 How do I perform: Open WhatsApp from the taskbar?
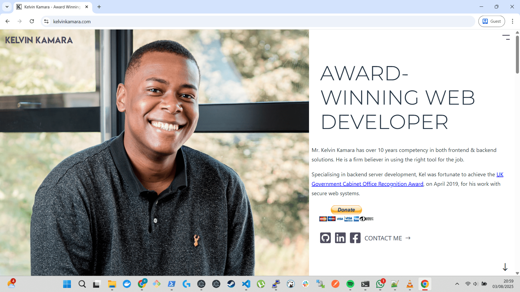click(x=380, y=284)
